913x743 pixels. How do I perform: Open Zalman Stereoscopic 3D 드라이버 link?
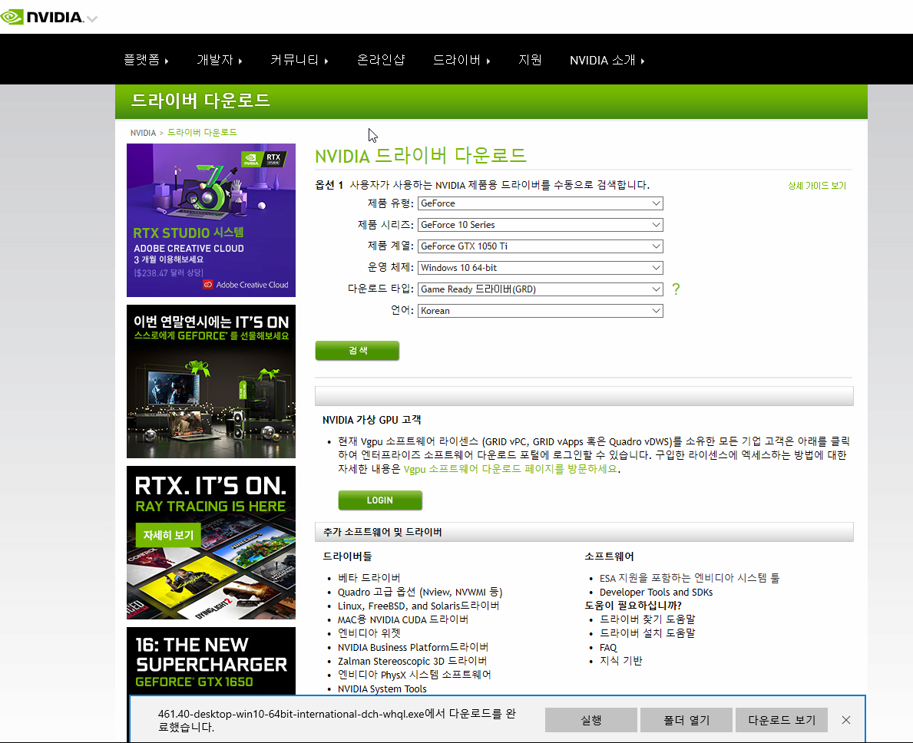(412, 662)
